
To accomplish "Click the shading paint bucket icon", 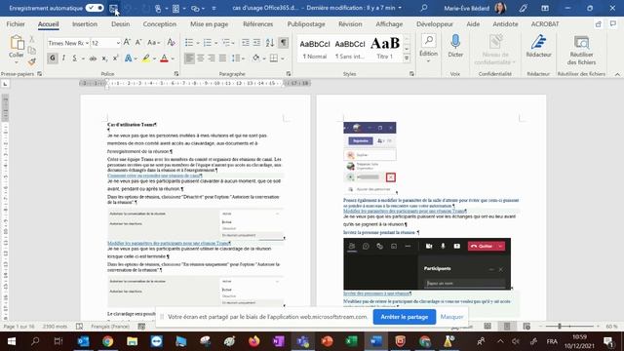I will tap(255, 58).
